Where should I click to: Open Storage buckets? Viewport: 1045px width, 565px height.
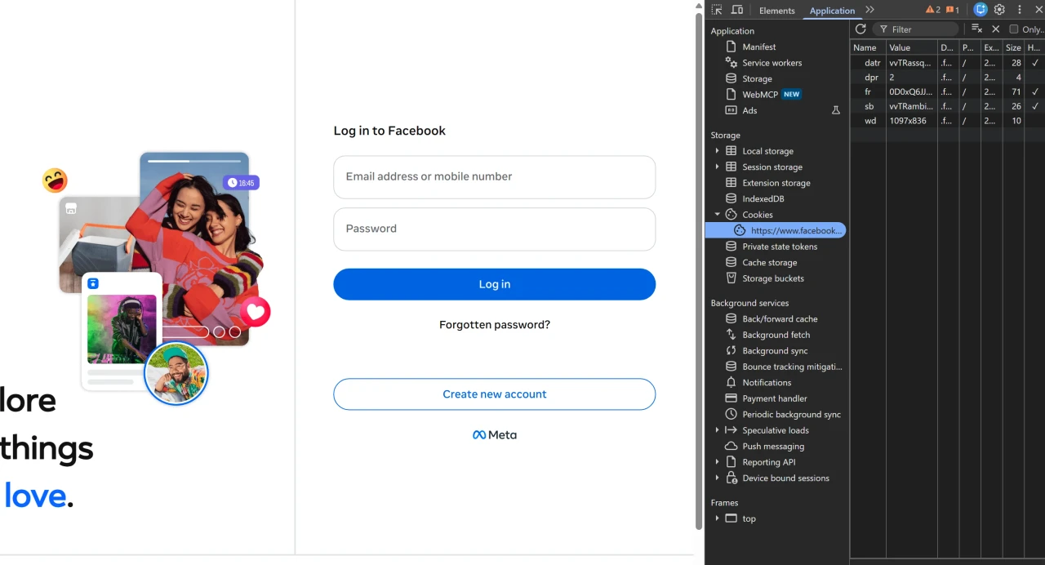point(772,278)
